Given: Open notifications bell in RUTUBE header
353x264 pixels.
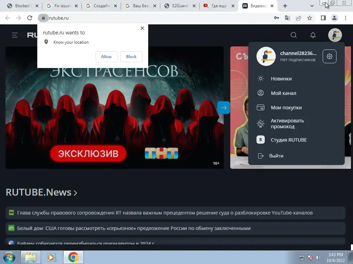Looking at the screenshot, I should [313, 35].
